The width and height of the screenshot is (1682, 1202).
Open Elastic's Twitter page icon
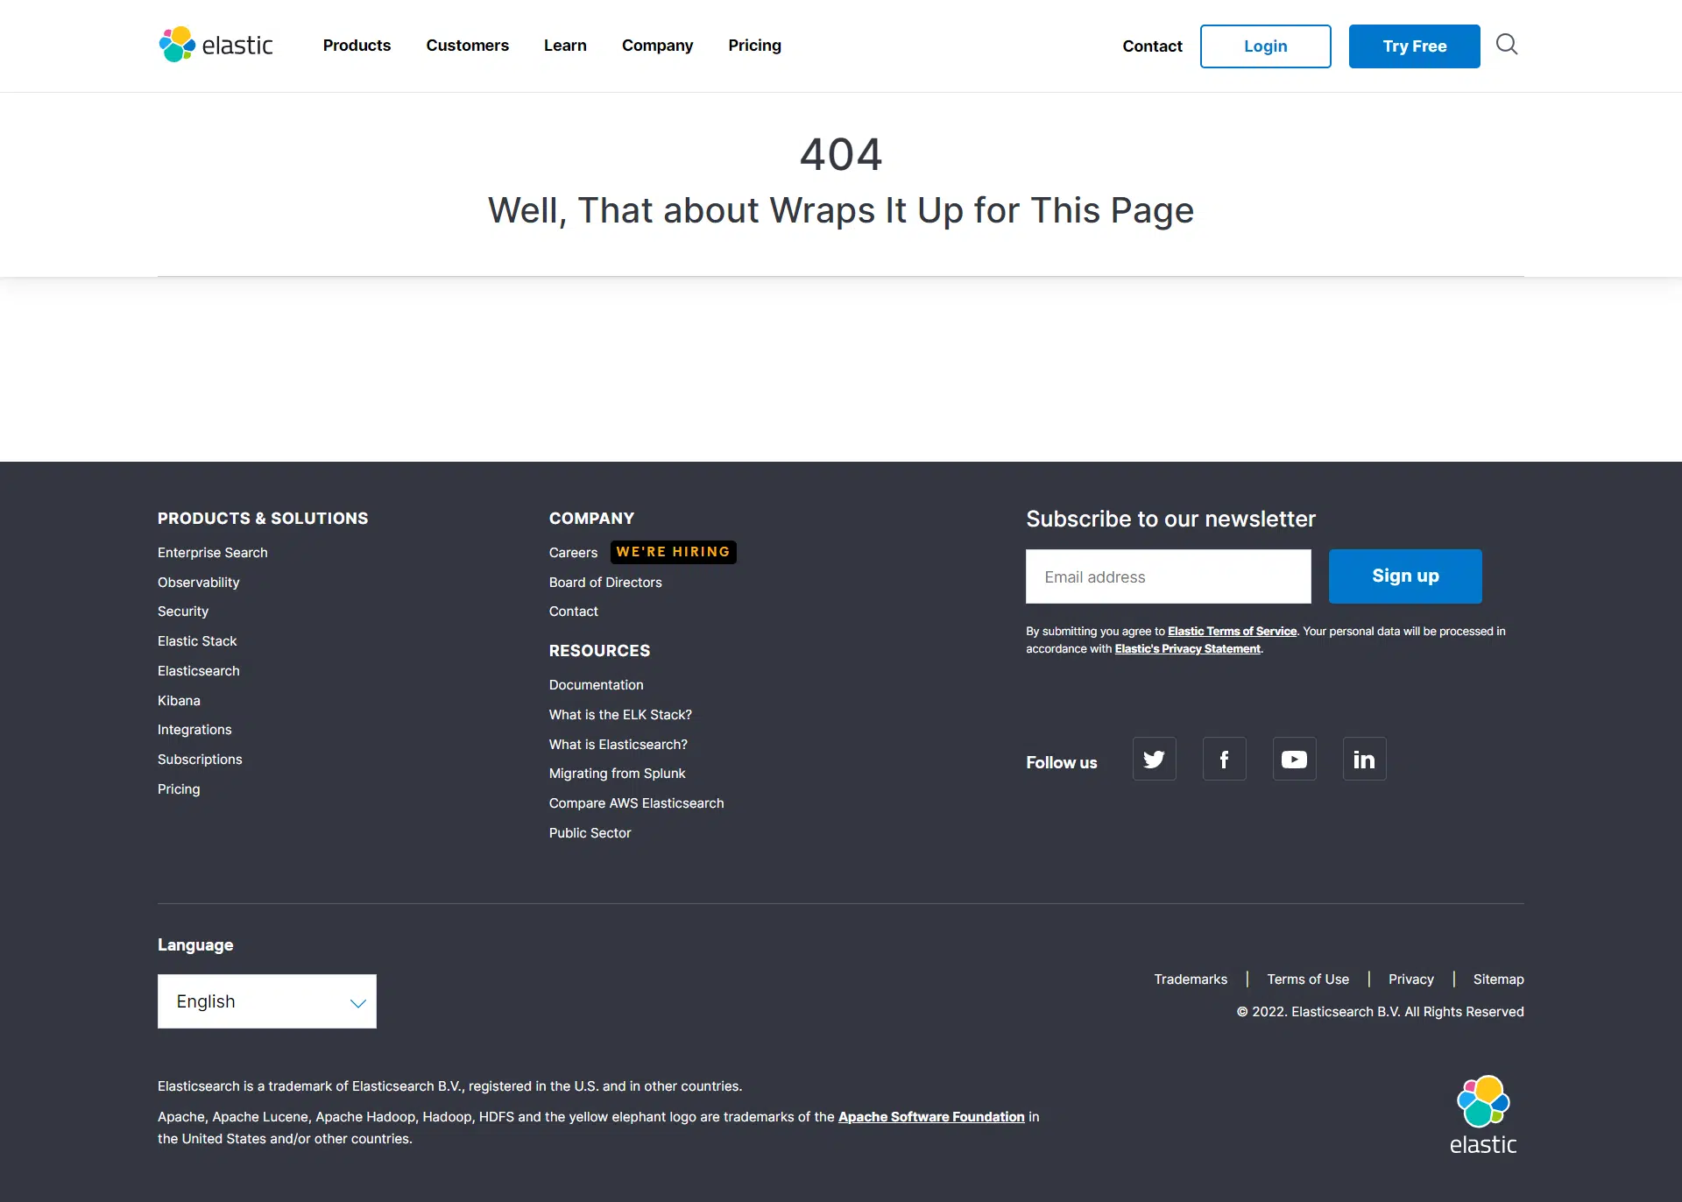tap(1154, 759)
